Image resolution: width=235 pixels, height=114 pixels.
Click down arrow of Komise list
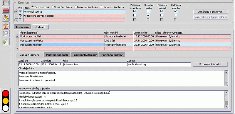pyautogui.click(x=16, y=20)
